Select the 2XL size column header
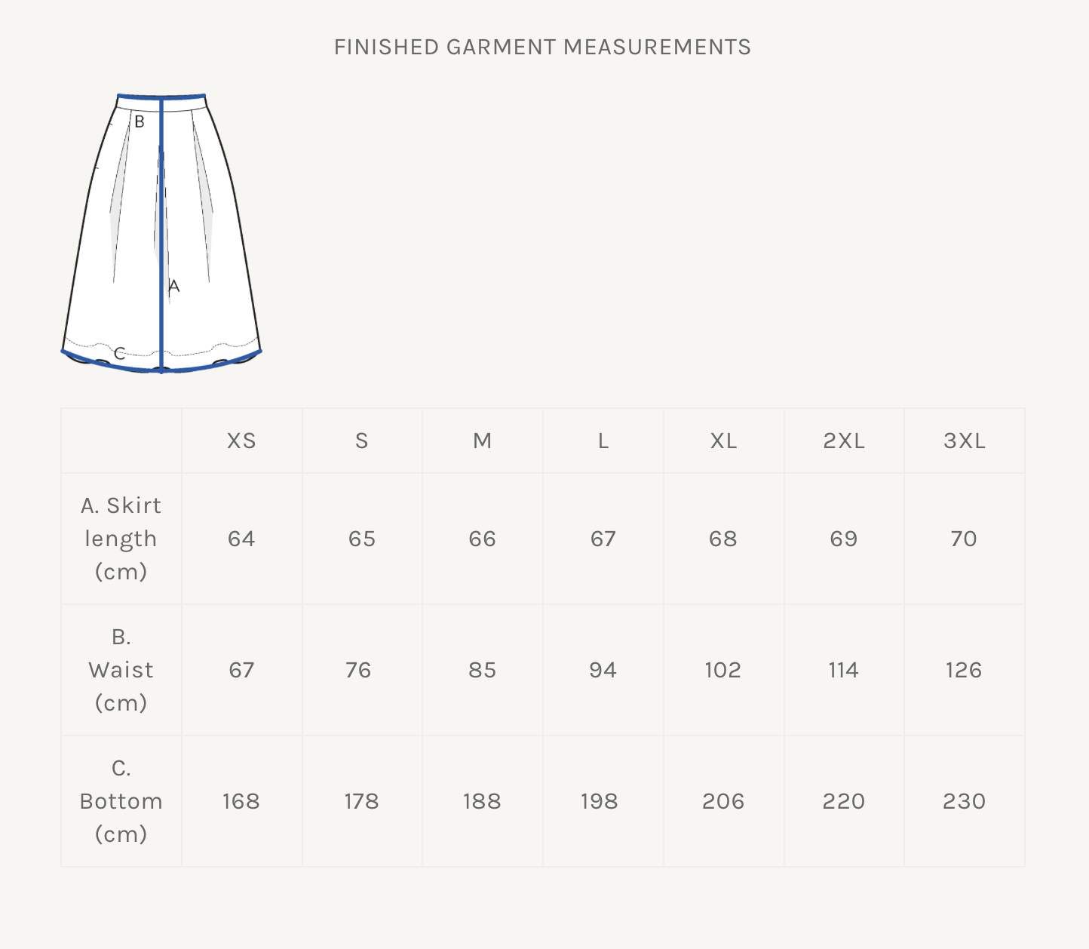The height and width of the screenshot is (949, 1089). click(x=844, y=441)
